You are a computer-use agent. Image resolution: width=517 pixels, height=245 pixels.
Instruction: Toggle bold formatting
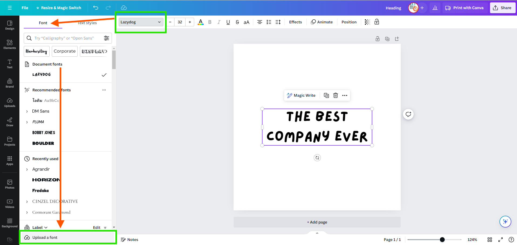[x=210, y=22]
